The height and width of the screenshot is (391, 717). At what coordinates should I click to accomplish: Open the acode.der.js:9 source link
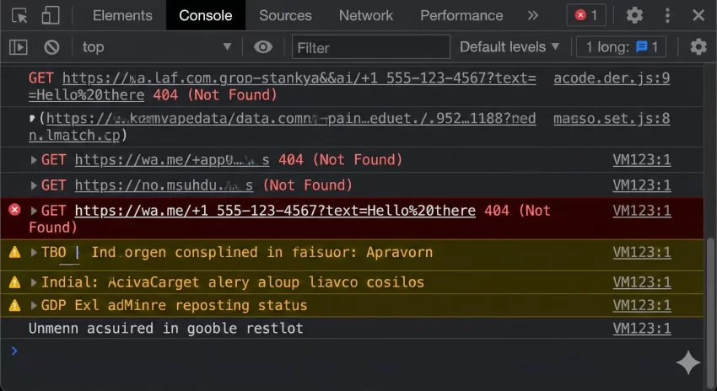(x=612, y=78)
